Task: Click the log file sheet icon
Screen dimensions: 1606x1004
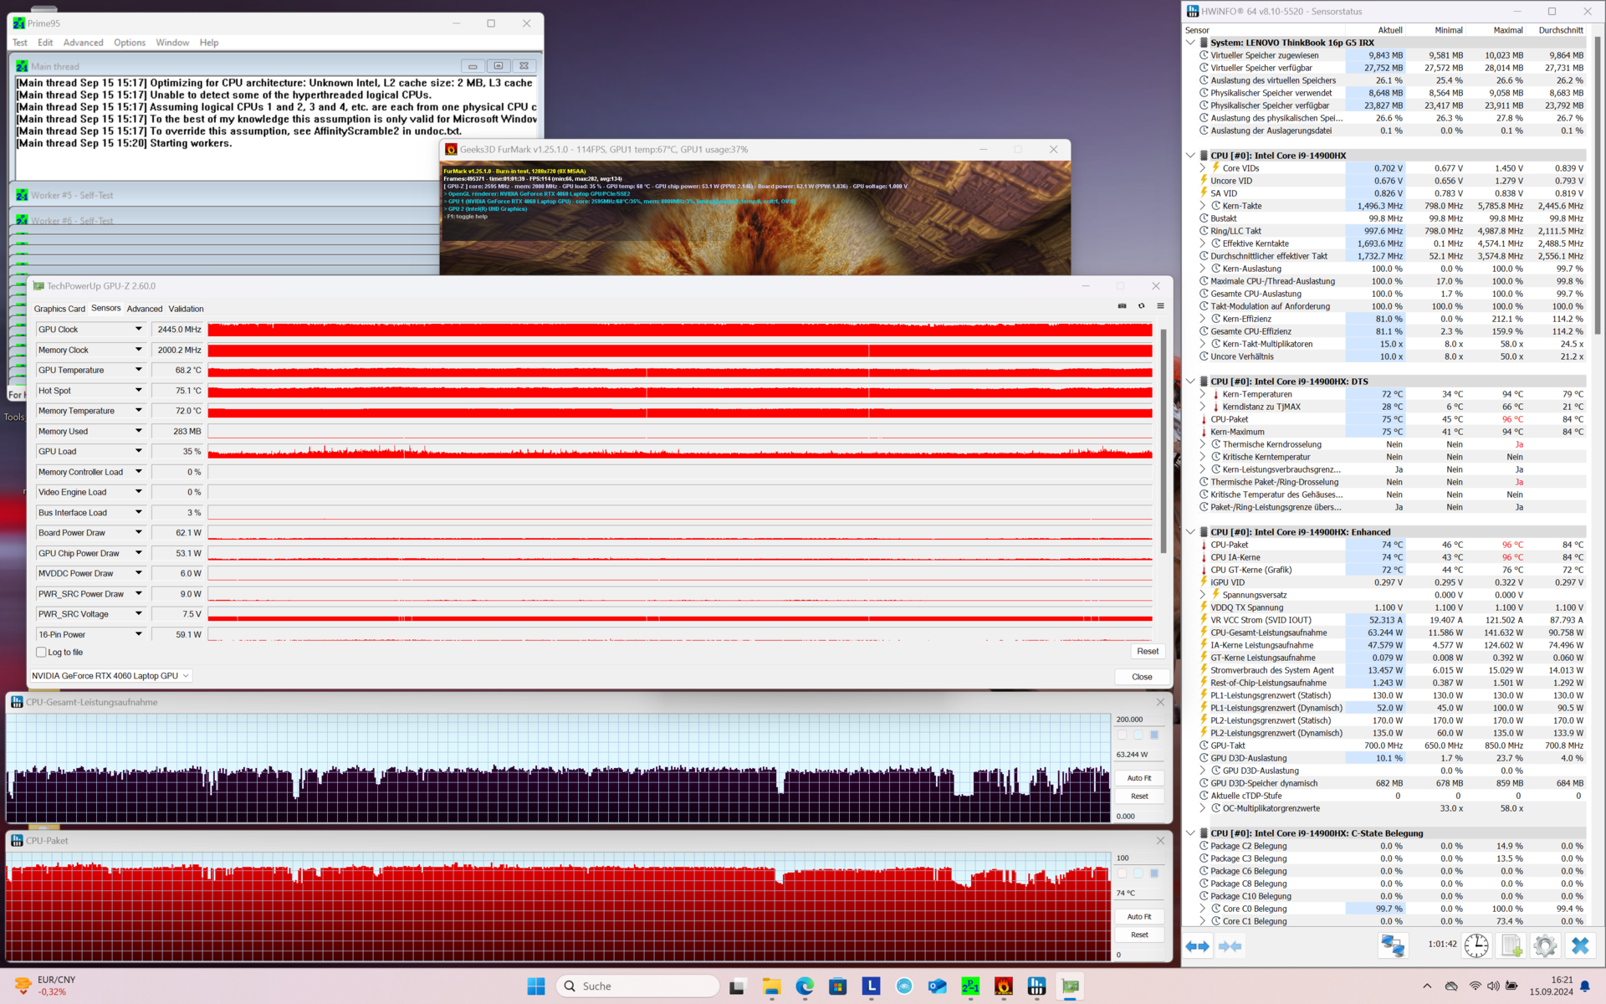Action: pos(1511,945)
